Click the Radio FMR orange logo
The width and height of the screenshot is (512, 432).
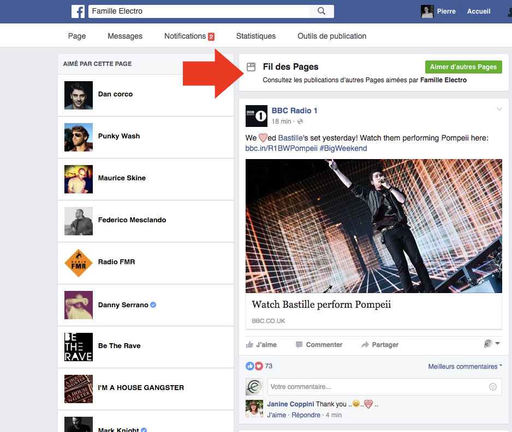point(79,263)
